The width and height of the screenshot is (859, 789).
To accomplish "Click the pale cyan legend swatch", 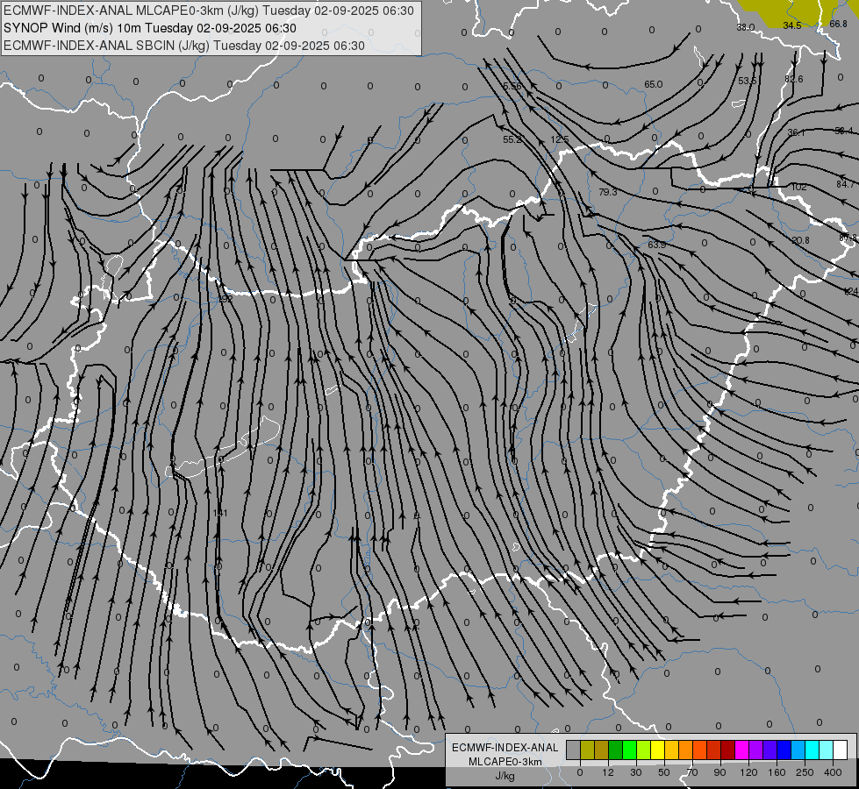I will [827, 750].
